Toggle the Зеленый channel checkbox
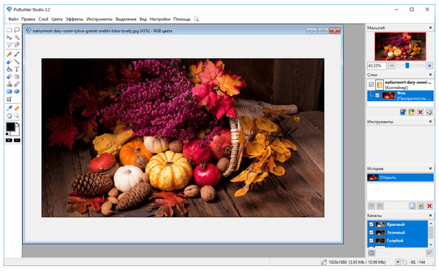This screenshot has height=271, width=439. (x=372, y=232)
